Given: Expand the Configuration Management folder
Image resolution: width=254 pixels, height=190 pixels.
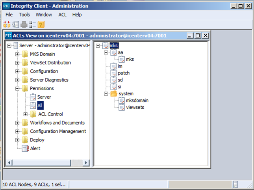Looking at the screenshot, I should 17,131.
